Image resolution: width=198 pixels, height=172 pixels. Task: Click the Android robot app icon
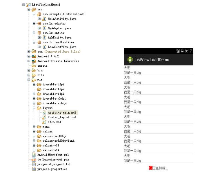coord(130,60)
